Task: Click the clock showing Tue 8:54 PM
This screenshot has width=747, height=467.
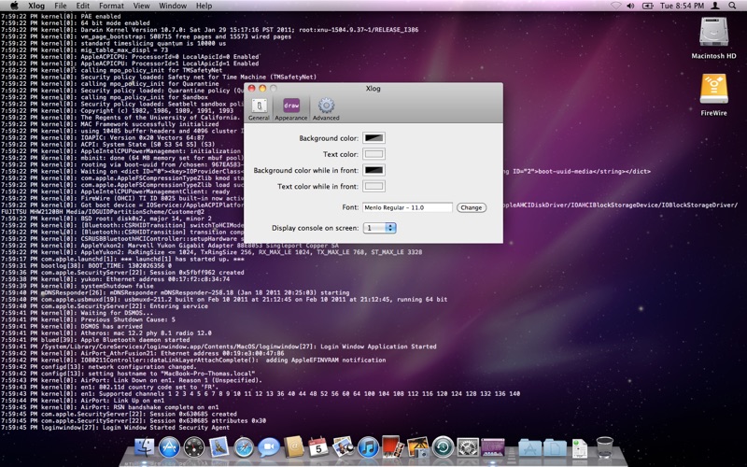Action: [682, 6]
